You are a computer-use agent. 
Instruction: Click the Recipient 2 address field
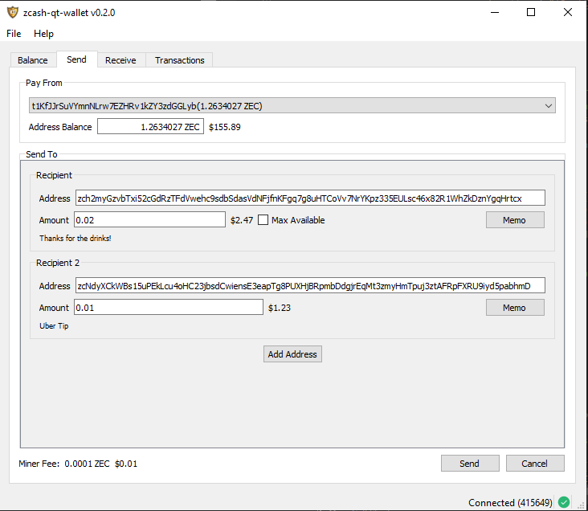pos(310,286)
